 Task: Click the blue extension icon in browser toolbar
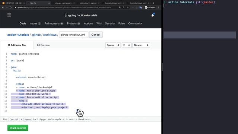point(141,7)
